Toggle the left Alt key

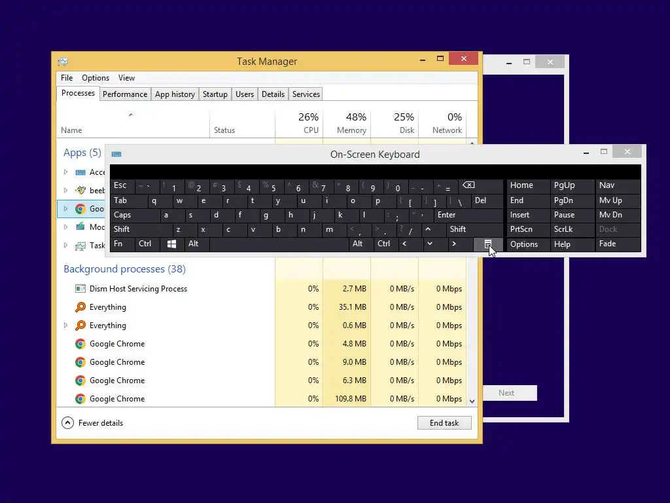(196, 244)
